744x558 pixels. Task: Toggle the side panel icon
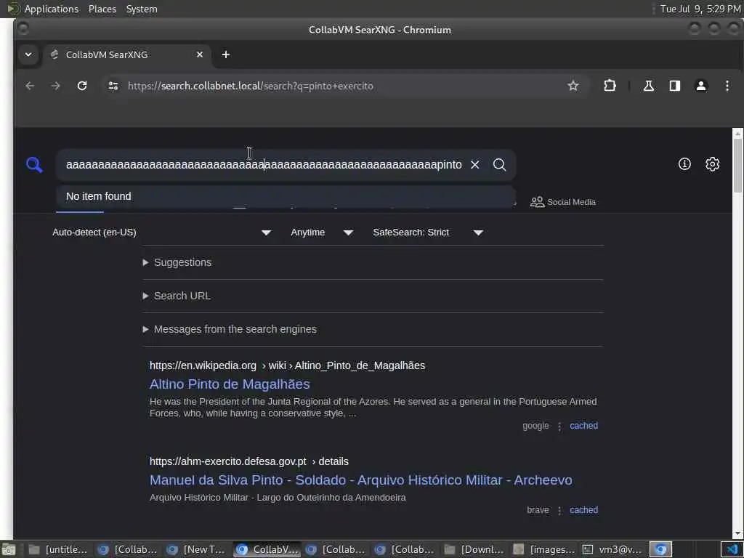pos(675,86)
